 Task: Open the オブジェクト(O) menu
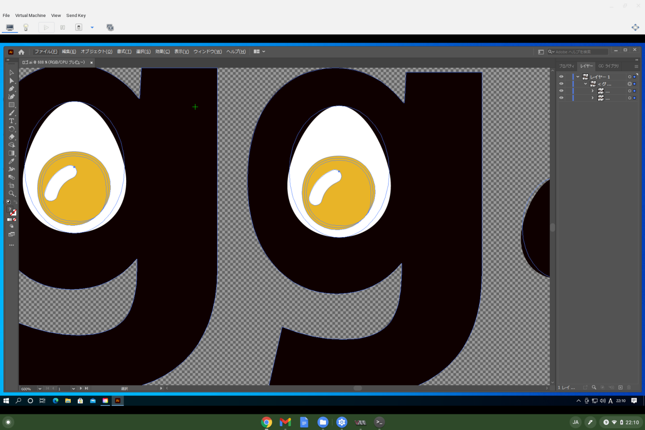96,52
